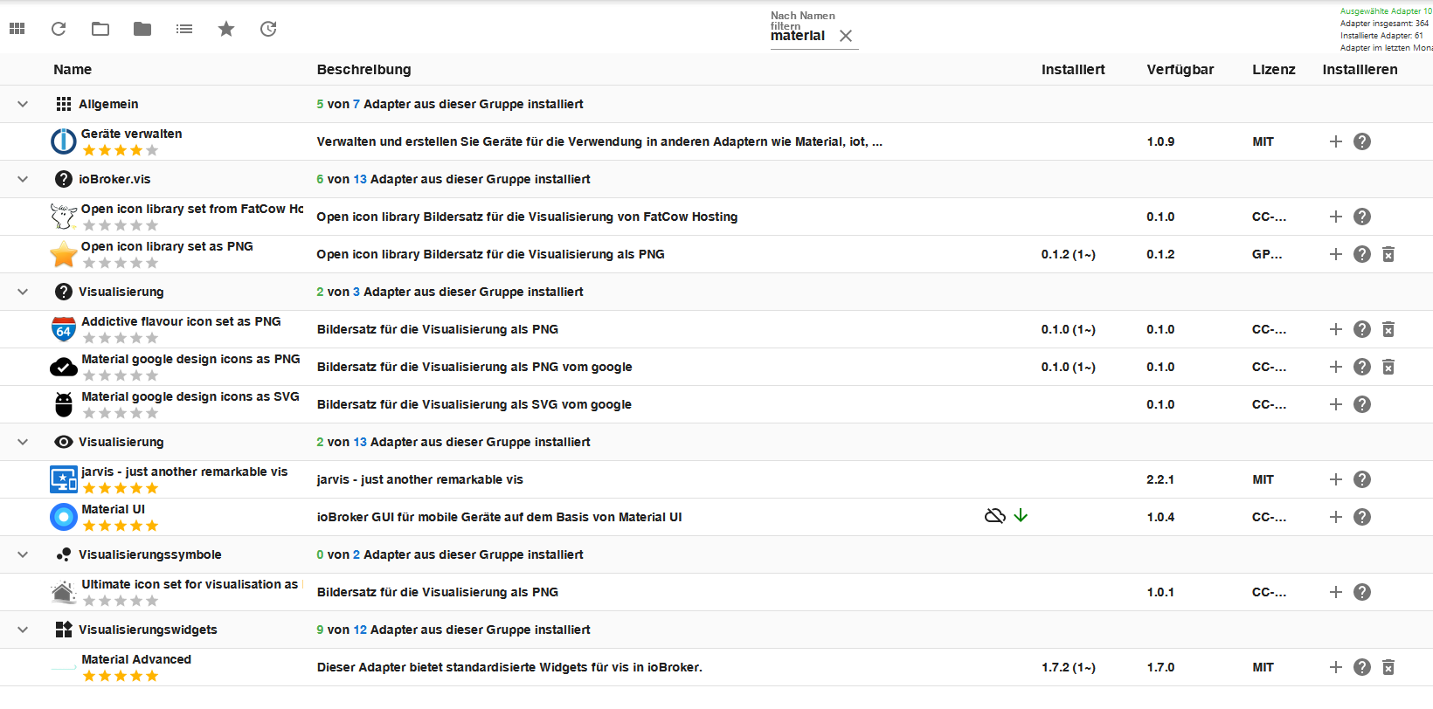
Task: Add instance of Ultimate icon set for visualisation
Action: tap(1336, 592)
